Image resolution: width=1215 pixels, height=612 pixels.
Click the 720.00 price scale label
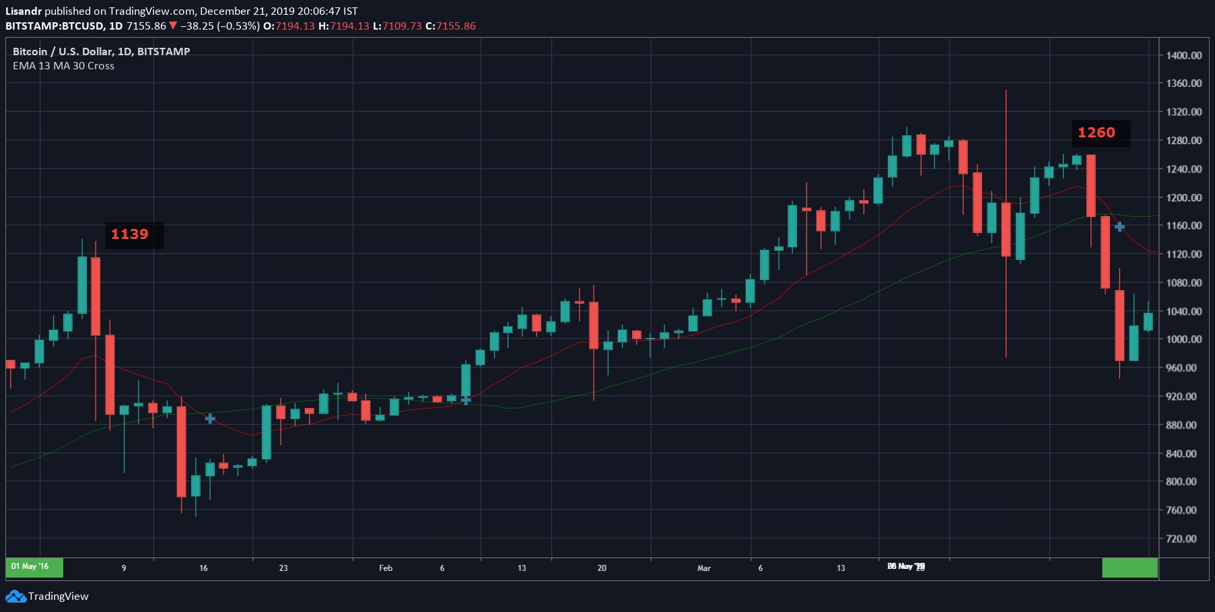(x=1181, y=539)
